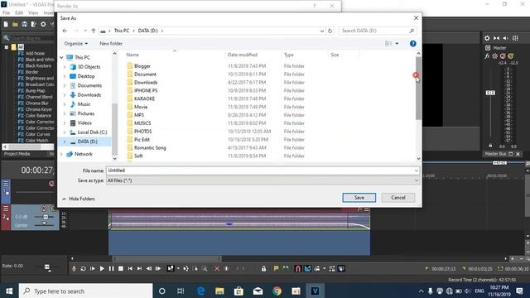Click the Pause button in transport bar
The height and width of the screenshot is (298, 530).
pos(111,268)
